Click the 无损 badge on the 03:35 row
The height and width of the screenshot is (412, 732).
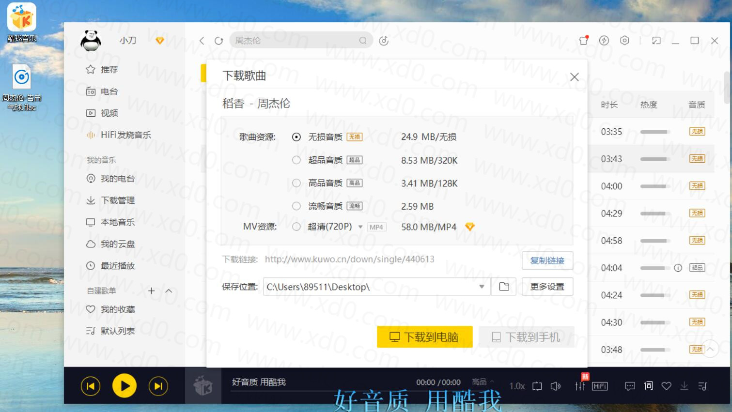[x=697, y=132]
